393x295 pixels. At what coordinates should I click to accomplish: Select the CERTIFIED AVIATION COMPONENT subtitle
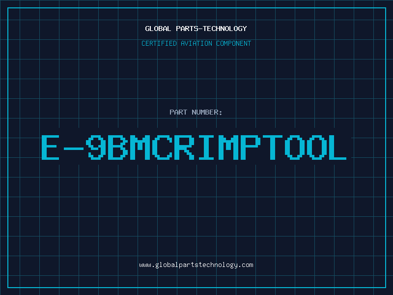point(196,43)
